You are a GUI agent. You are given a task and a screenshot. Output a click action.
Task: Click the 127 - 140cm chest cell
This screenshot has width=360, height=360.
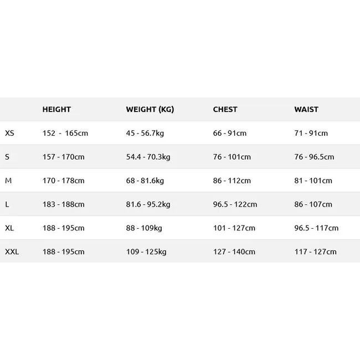click(x=234, y=251)
